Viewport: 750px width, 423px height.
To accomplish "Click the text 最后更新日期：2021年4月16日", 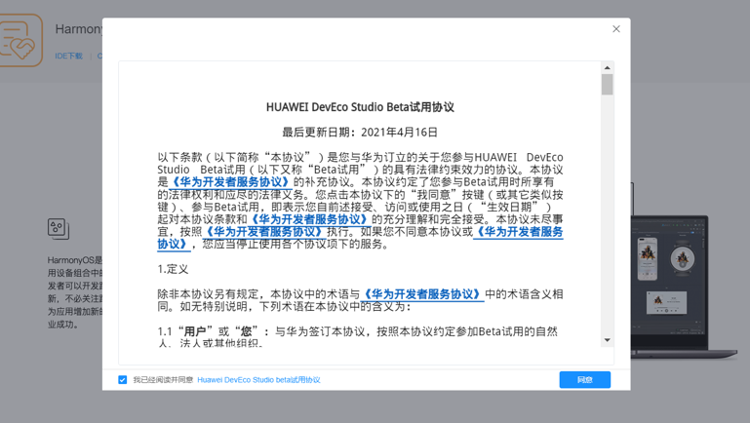I will tap(360, 132).
